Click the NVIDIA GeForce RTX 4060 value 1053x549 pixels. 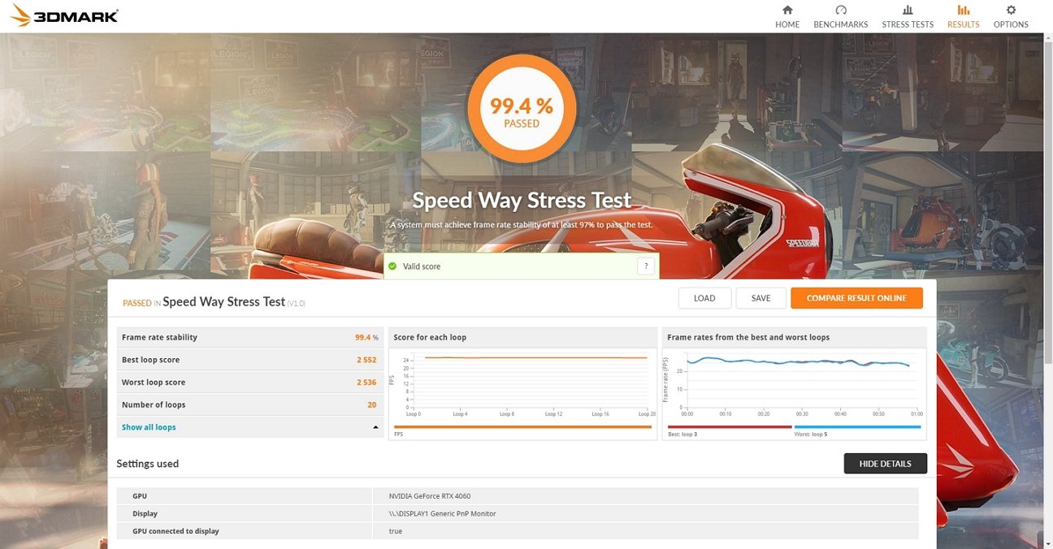click(x=430, y=496)
